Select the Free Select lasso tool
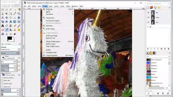 (x=11, y=10)
